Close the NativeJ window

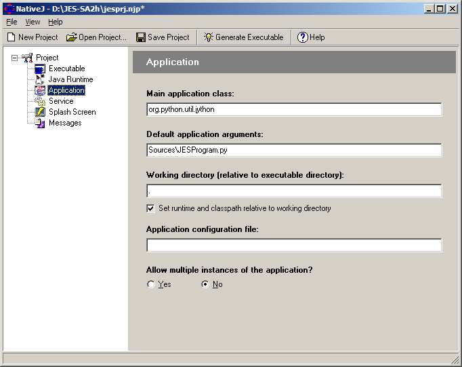(x=453, y=9)
